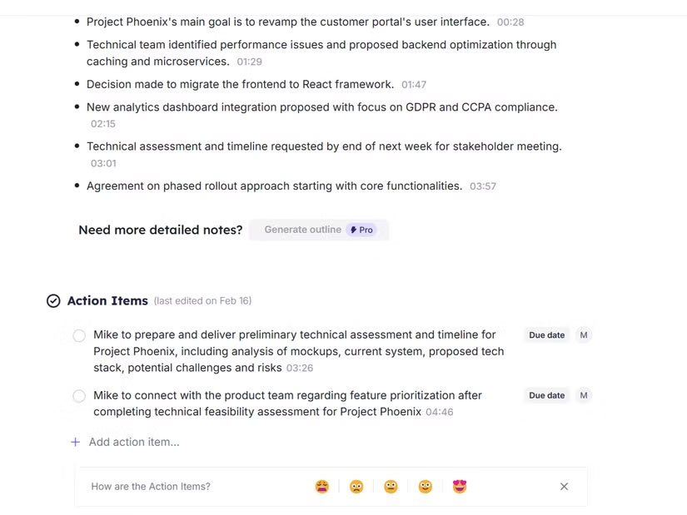Click the Action Items checkmark circle icon
This screenshot has width=687, height=515.
[x=53, y=301]
